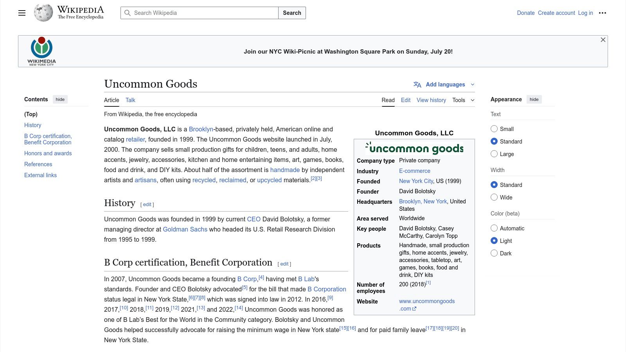Screen dimensions: 626x352
Task: Click into the Search Wikipedia field
Action: [x=203, y=13]
